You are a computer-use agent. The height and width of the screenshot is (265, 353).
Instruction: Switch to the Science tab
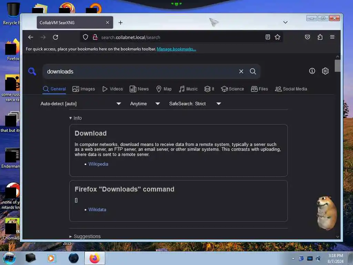pyautogui.click(x=232, y=89)
